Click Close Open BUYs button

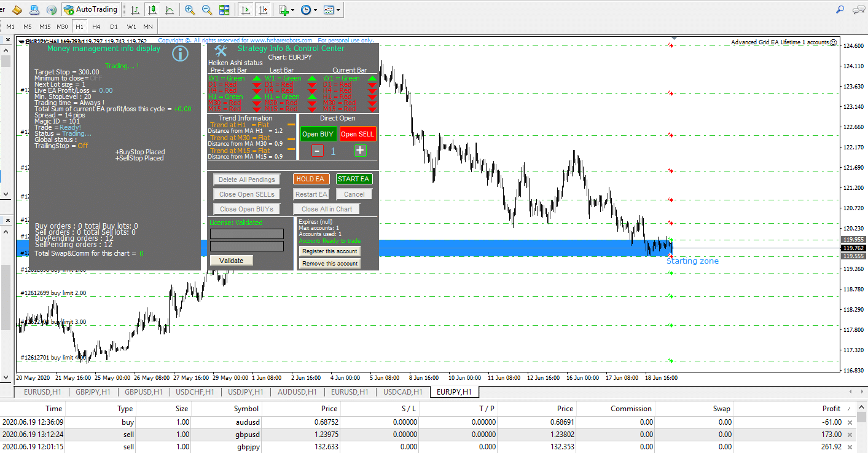point(247,209)
